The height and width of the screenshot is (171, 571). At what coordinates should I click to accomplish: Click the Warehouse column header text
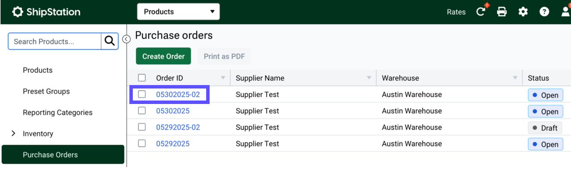click(401, 78)
